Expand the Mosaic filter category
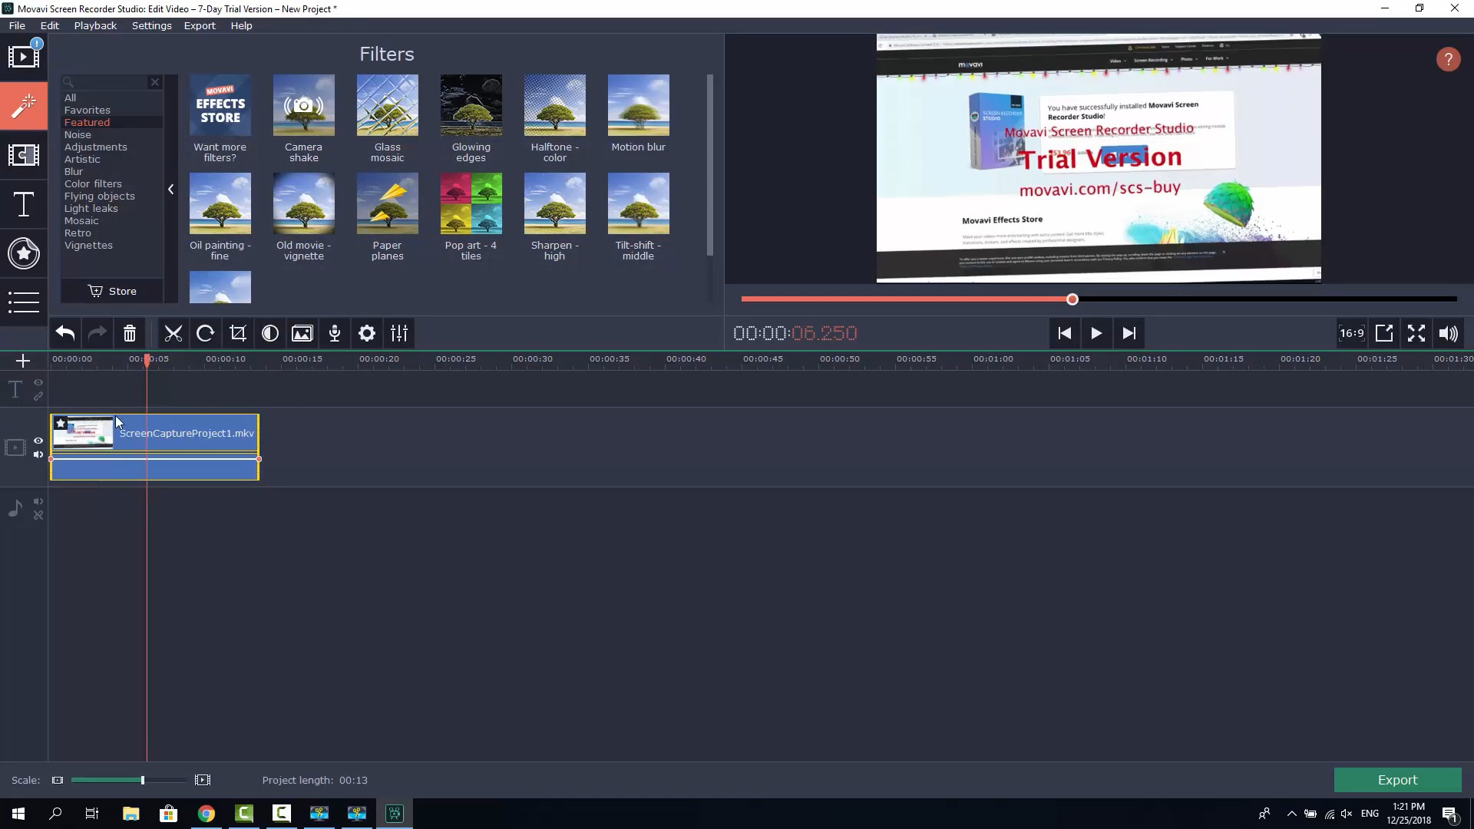1474x829 pixels. pos(81,220)
